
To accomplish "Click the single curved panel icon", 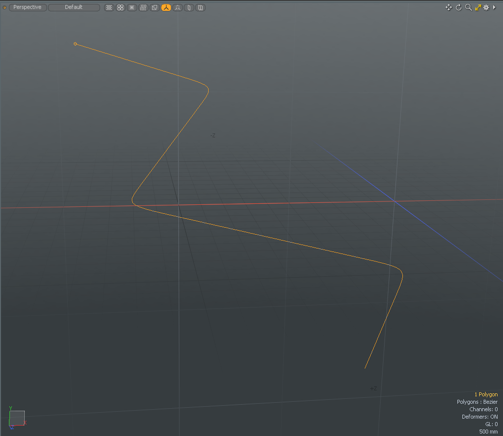I will pyautogui.click(x=189, y=7).
